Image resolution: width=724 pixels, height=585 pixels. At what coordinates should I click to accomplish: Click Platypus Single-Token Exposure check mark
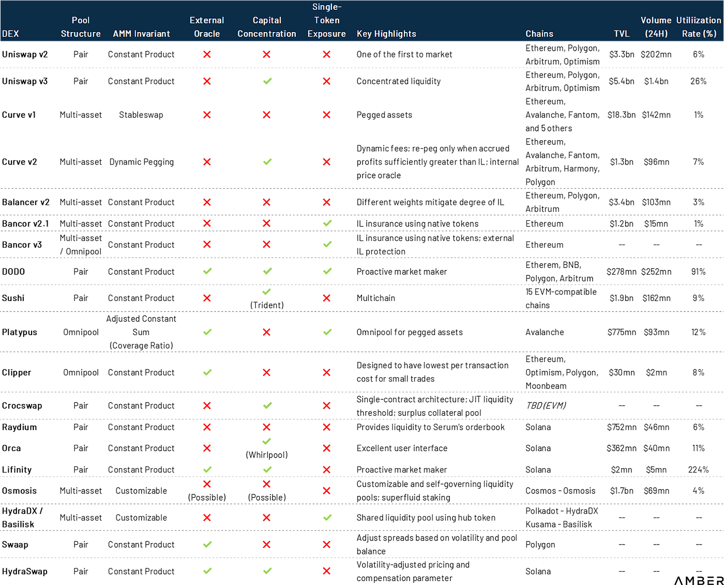tap(327, 332)
